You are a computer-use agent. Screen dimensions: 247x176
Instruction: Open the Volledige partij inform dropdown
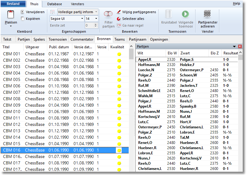tap(96, 12)
